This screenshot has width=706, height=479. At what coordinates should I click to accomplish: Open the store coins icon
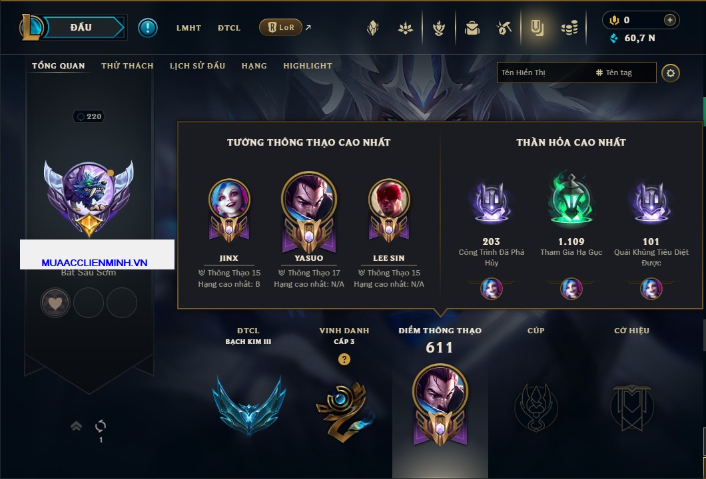(x=569, y=29)
